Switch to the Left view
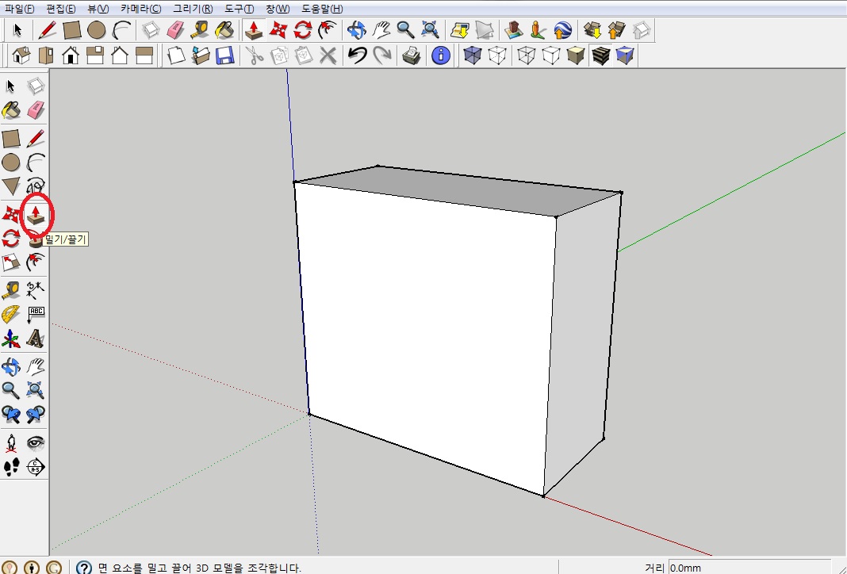This screenshot has width=847, height=574. click(144, 55)
